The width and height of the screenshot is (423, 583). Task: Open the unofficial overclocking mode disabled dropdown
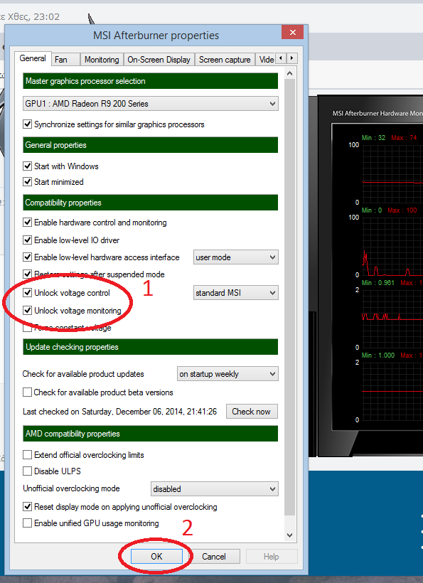pyautogui.click(x=215, y=489)
